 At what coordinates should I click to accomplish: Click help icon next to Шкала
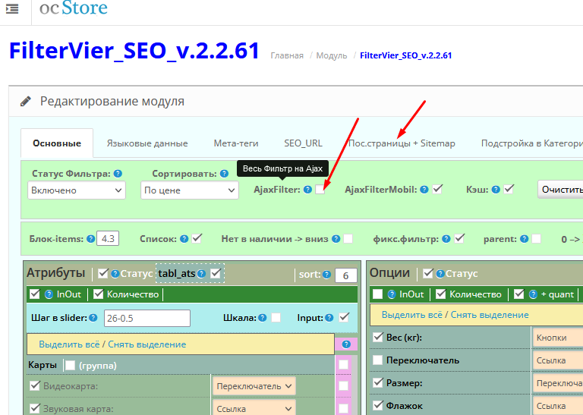[x=263, y=318]
